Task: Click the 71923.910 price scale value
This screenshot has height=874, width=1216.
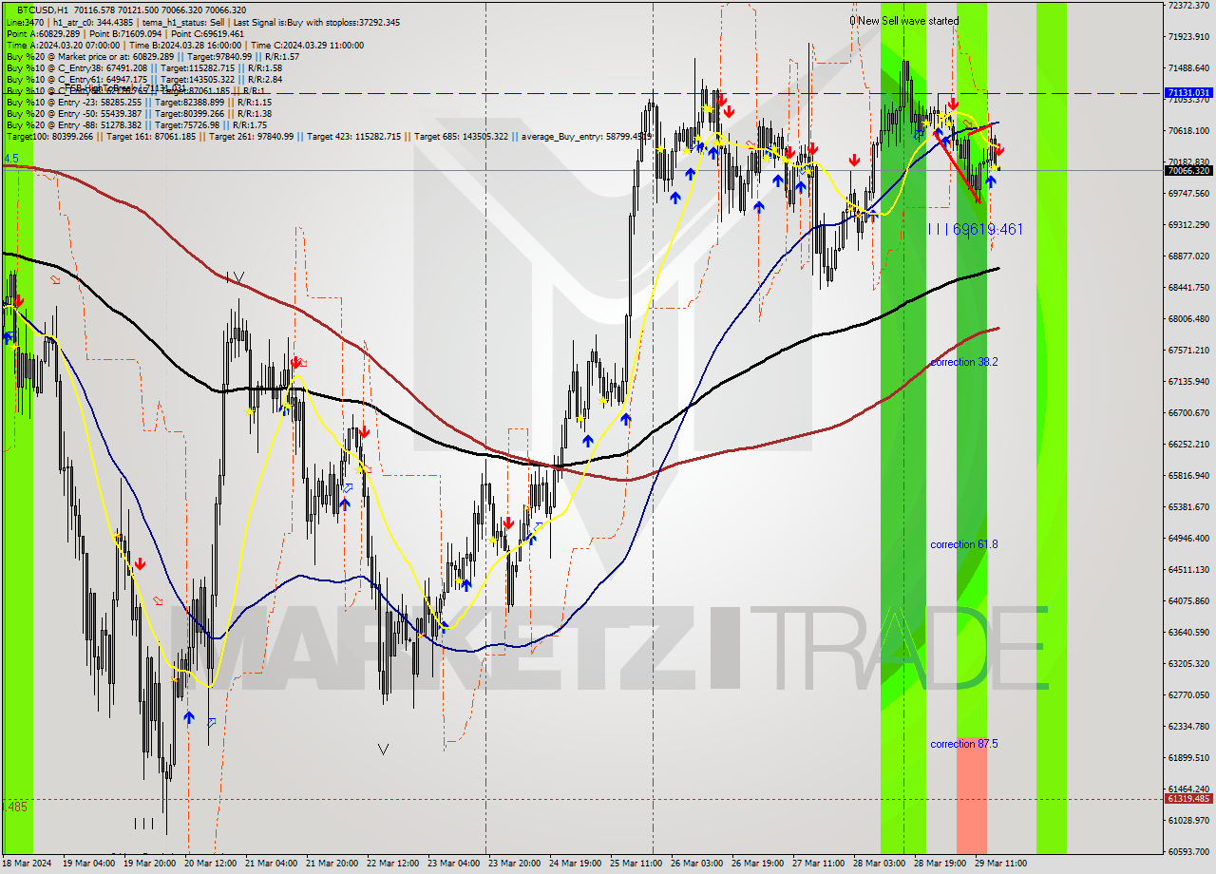Action: 1187,37
